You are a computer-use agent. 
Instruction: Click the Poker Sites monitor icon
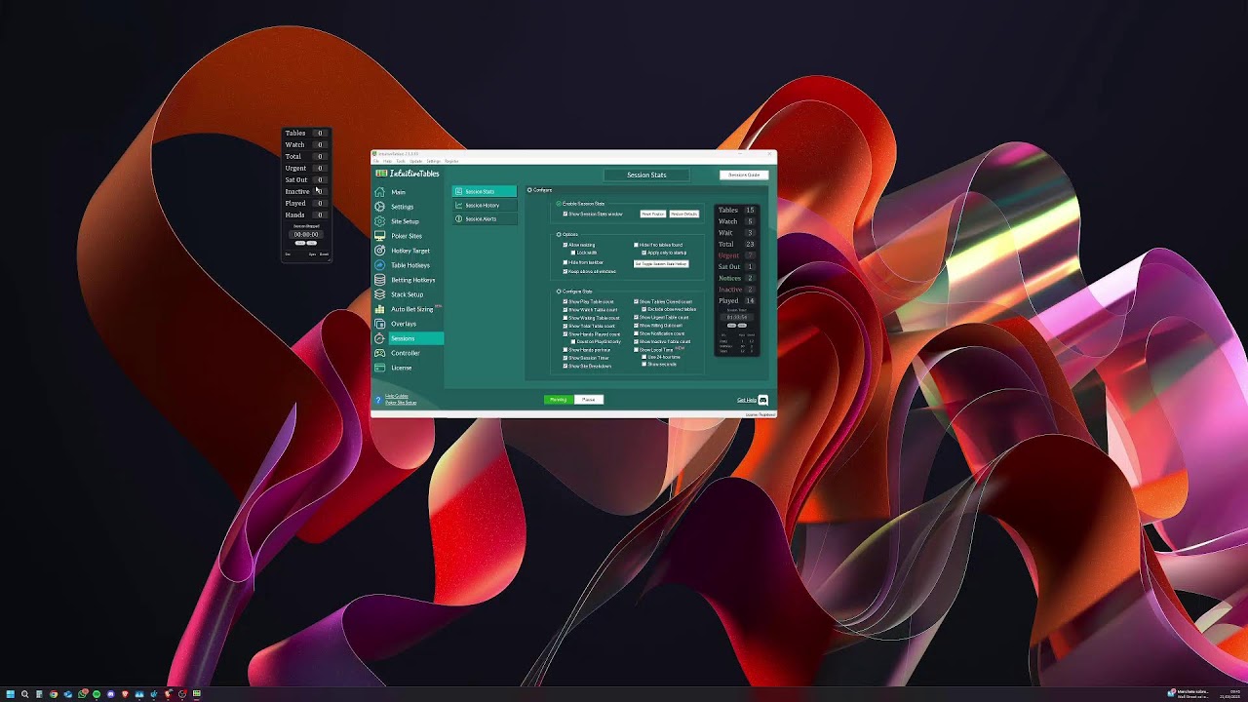coord(379,236)
